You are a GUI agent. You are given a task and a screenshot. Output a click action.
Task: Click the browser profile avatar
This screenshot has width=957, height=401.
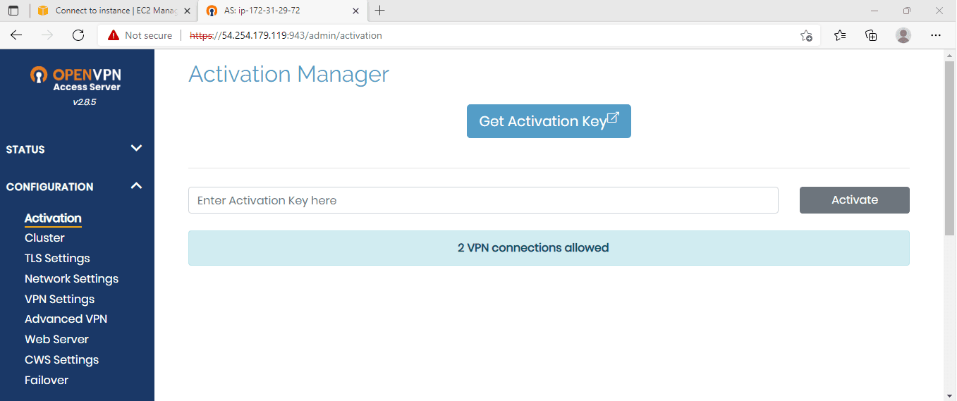click(x=903, y=35)
